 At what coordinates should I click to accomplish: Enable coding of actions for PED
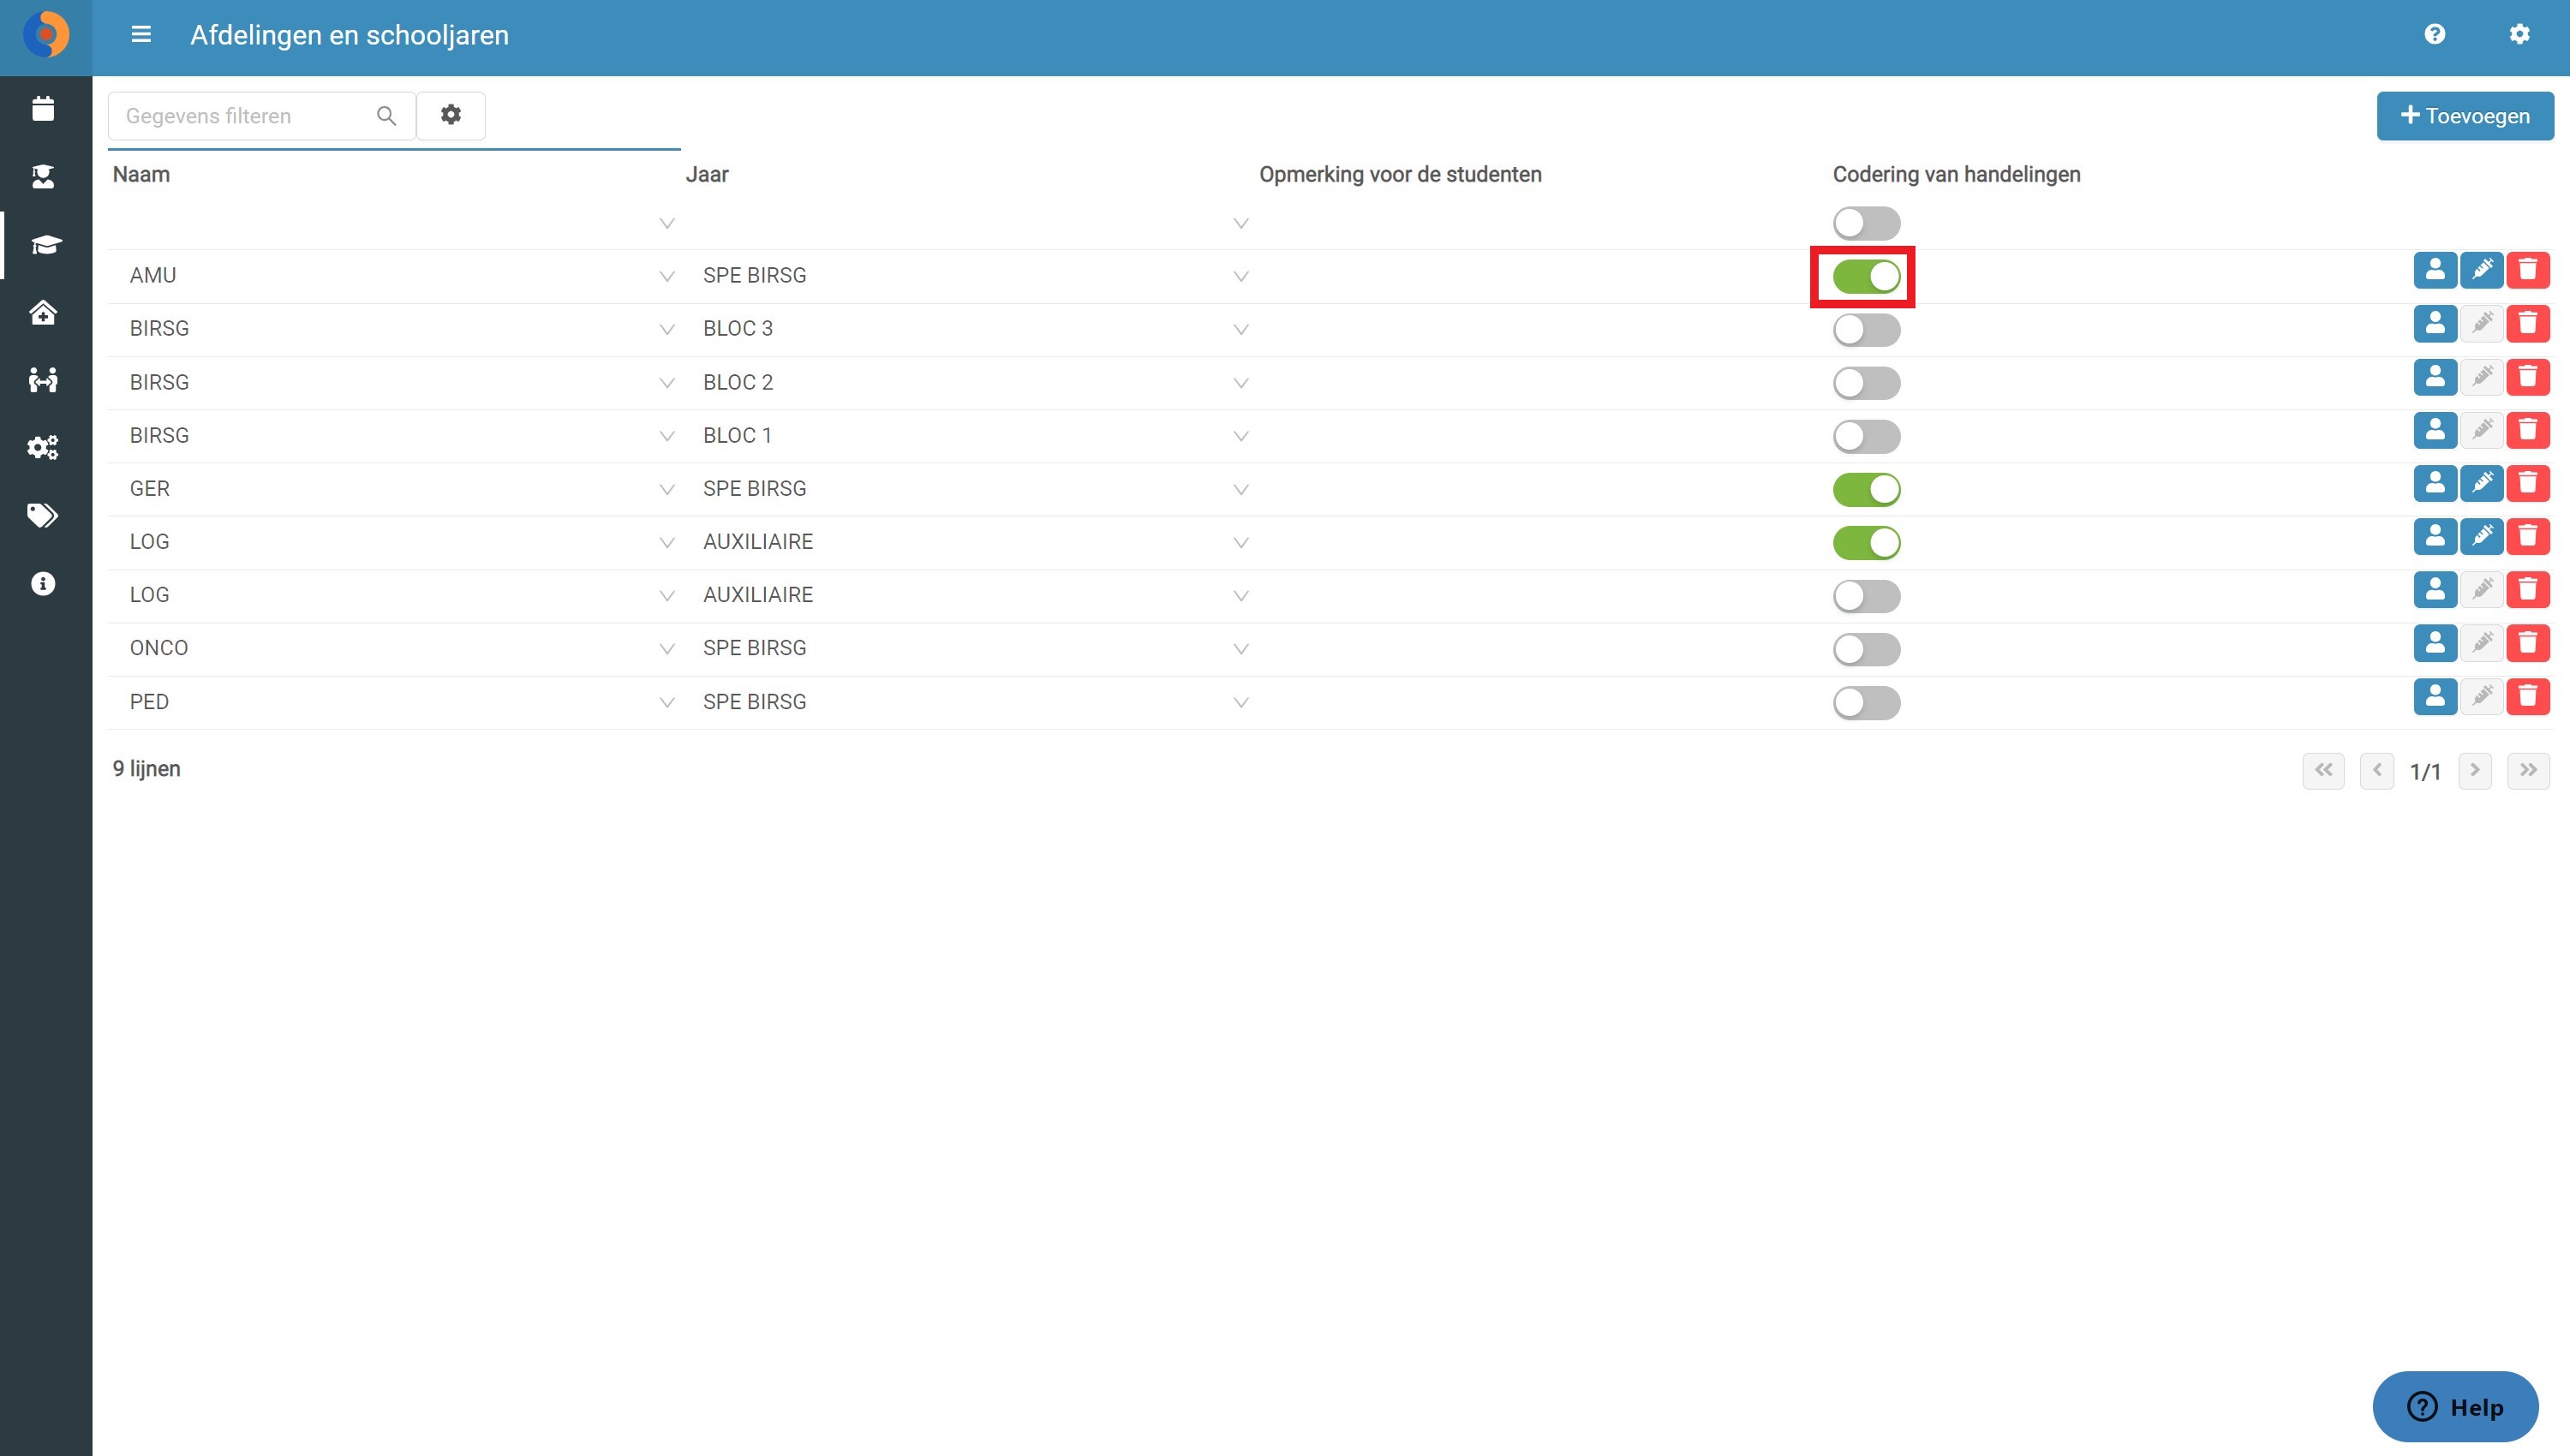click(1866, 703)
